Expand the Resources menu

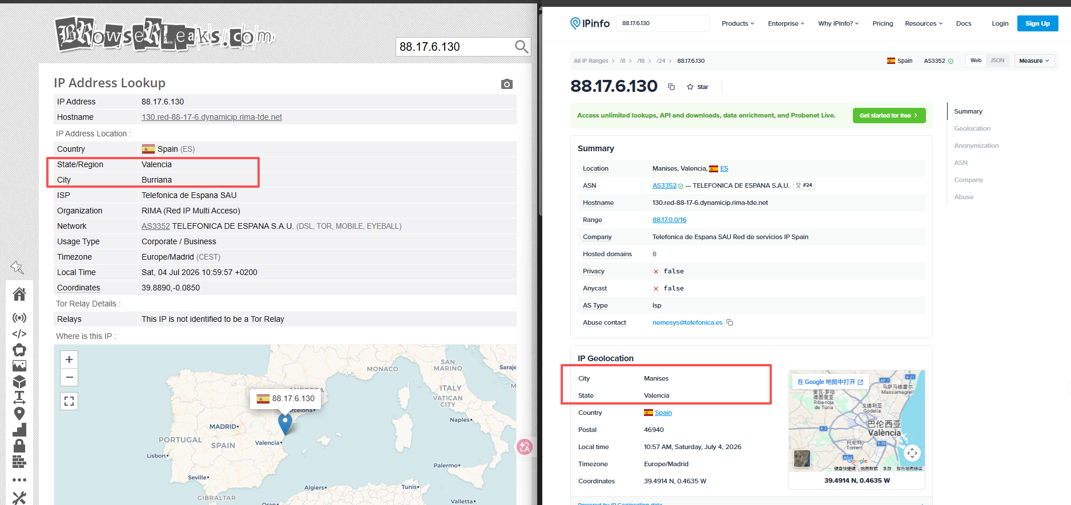pos(924,23)
